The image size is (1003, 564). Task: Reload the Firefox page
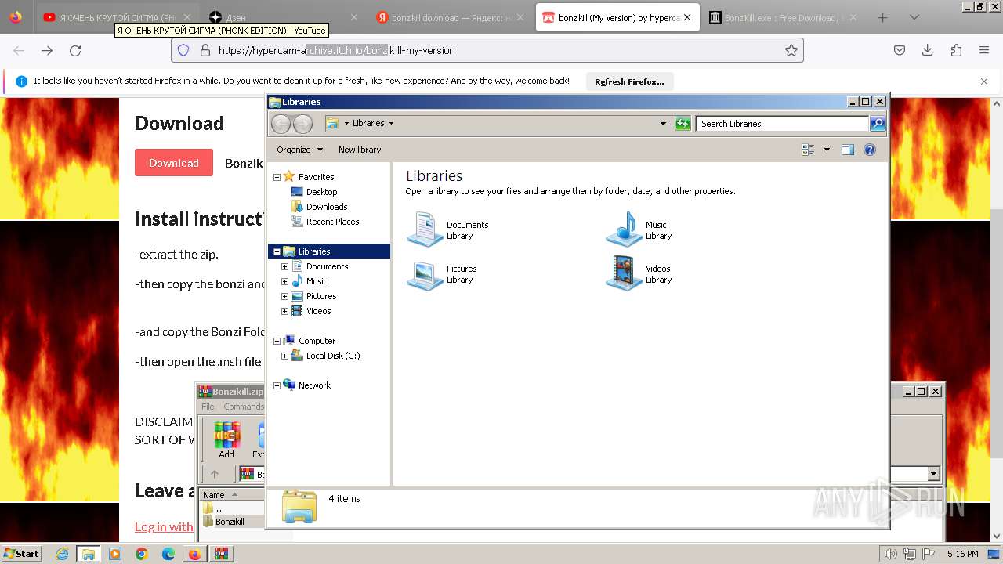pos(75,50)
